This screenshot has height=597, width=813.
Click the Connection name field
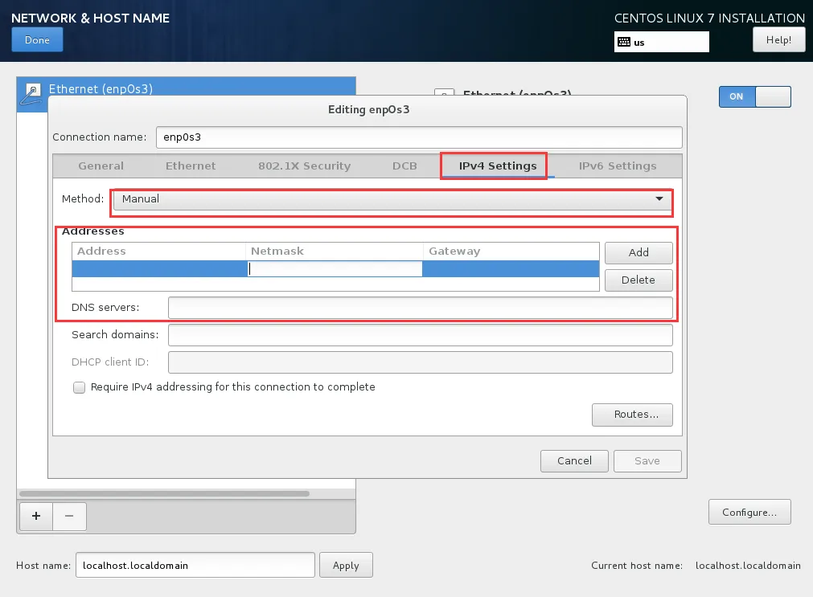419,137
